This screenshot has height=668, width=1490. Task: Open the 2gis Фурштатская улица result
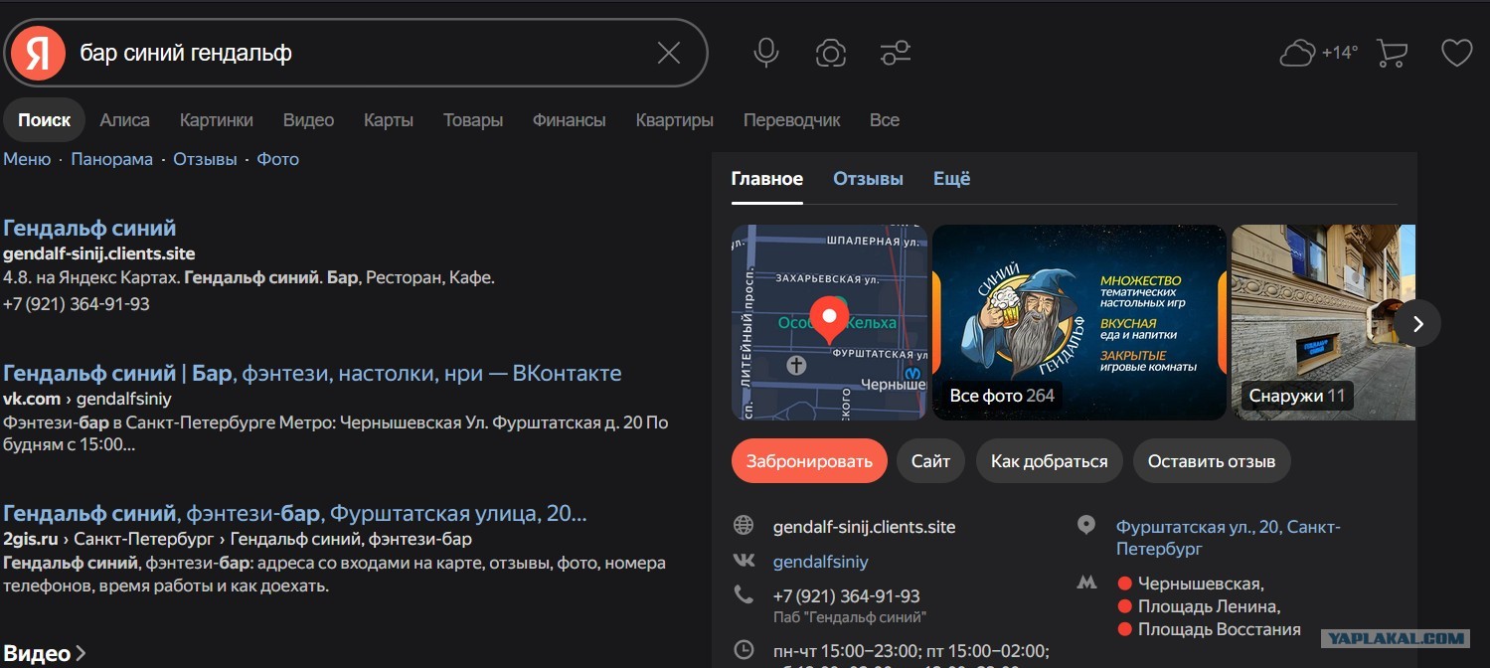295,514
